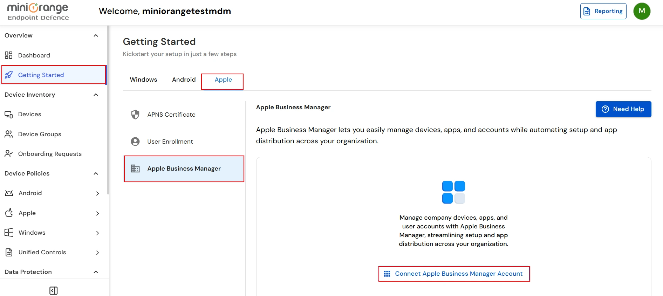Image resolution: width=663 pixels, height=296 pixels.
Task: Collapse the Device Inventory section
Action: (x=96, y=95)
